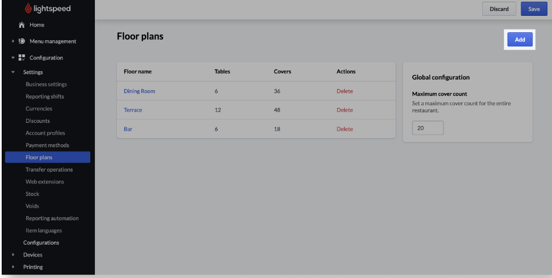Collapse the Configuration section
Viewport: 552px width, 278px height.
13,58
